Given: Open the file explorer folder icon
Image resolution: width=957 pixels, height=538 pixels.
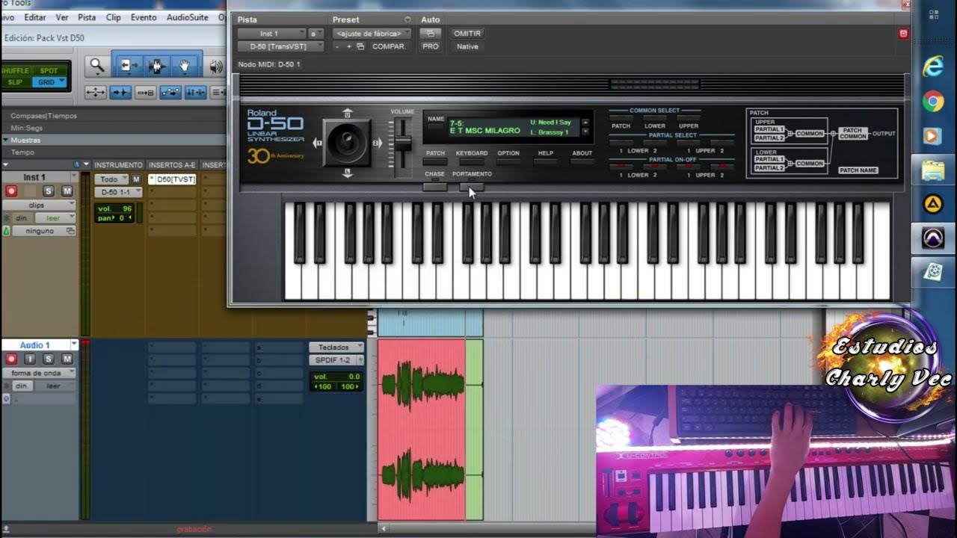Looking at the screenshot, I should point(932,170).
